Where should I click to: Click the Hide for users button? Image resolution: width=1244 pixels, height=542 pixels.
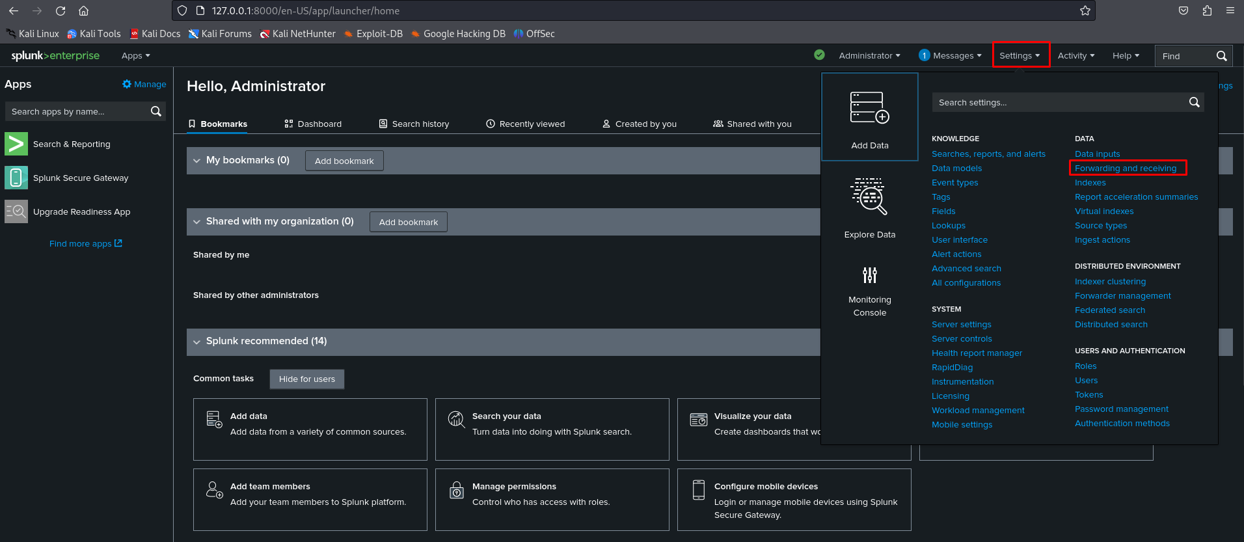click(x=307, y=379)
